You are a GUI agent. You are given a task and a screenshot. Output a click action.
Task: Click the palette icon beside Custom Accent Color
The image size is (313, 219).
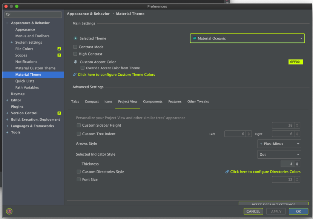pyautogui.click(x=75, y=62)
